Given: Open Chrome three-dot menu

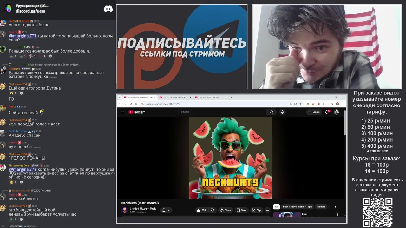Looking at the screenshot, I should (343, 104).
